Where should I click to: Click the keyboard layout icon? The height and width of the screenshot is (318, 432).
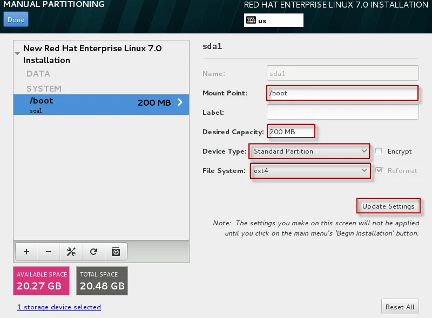click(x=251, y=20)
